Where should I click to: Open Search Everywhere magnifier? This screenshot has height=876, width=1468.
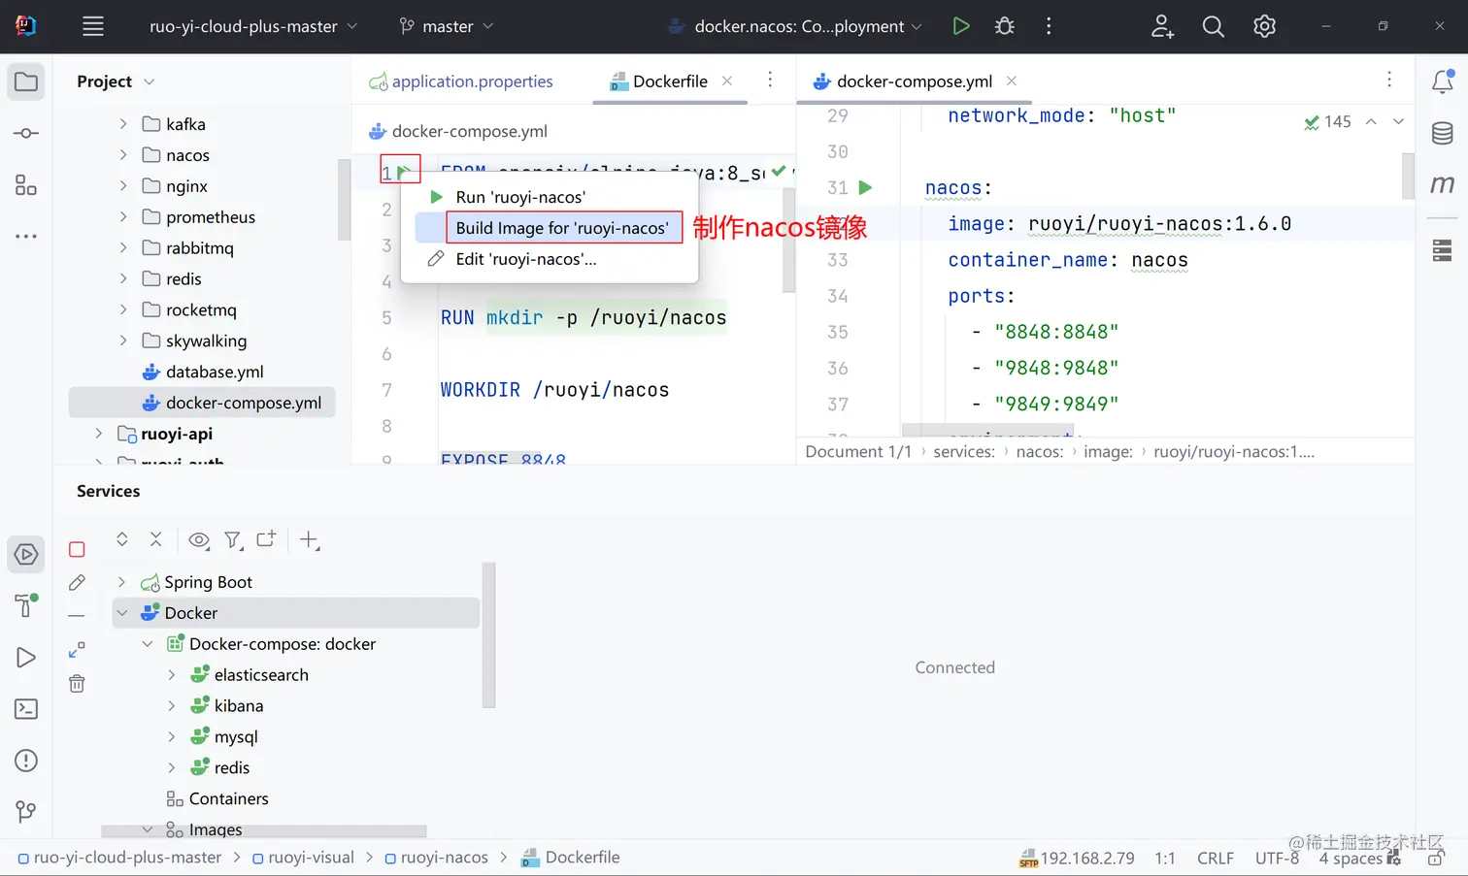(x=1213, y=26)
